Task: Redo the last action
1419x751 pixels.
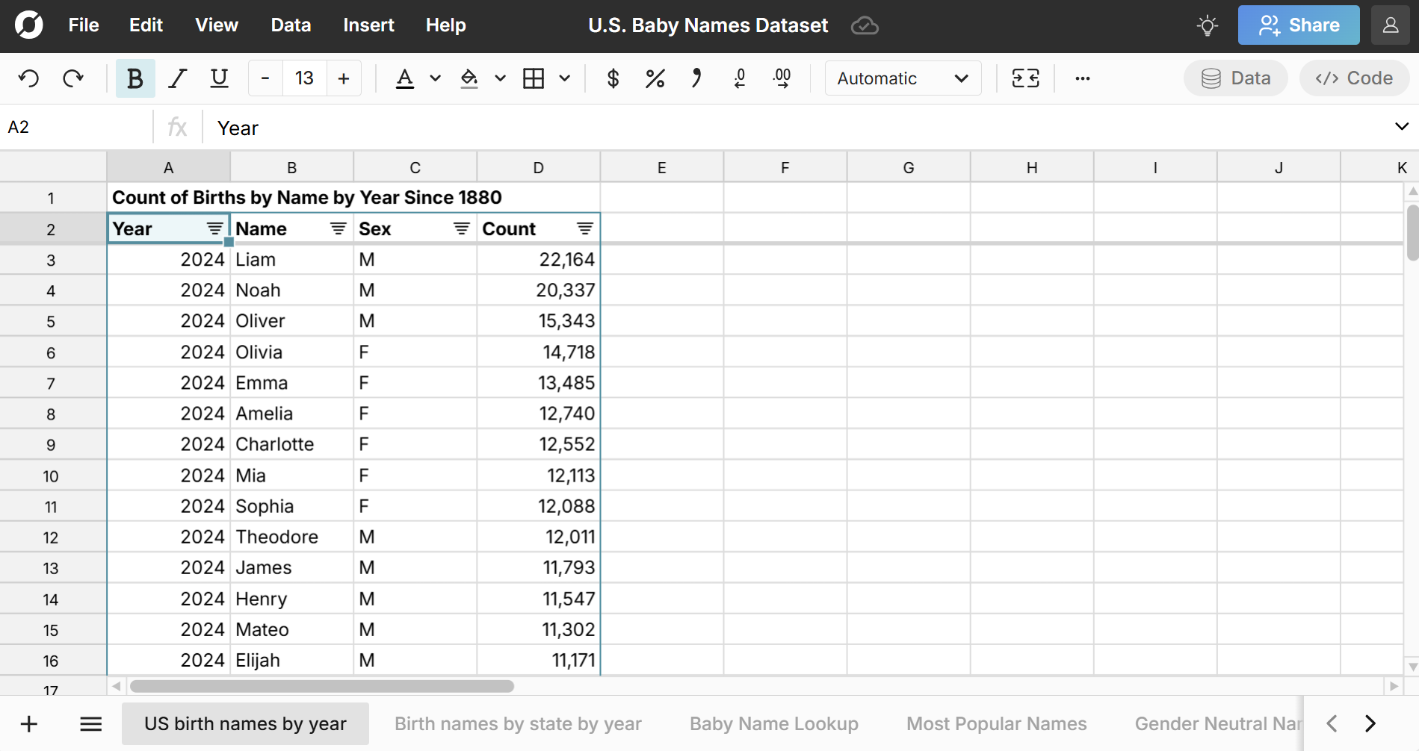Action: tap(72, 78)
